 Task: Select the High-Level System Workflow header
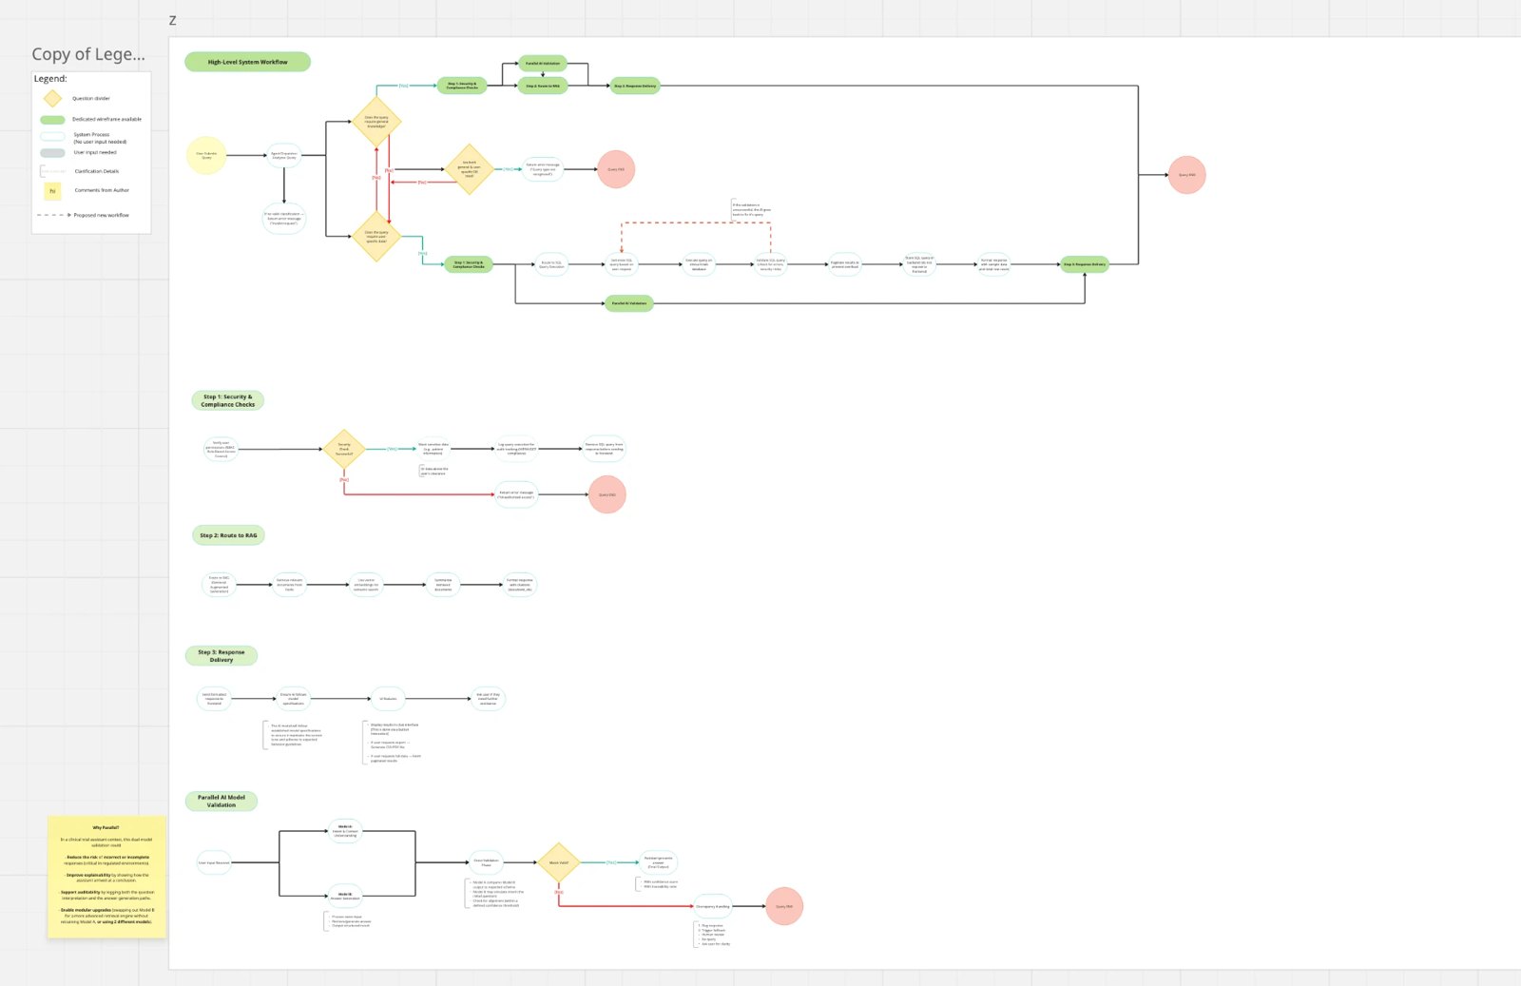coord(247,62)
